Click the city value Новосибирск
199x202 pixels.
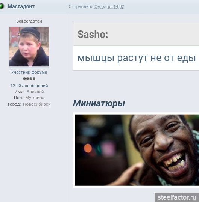(x=37, y=104)
